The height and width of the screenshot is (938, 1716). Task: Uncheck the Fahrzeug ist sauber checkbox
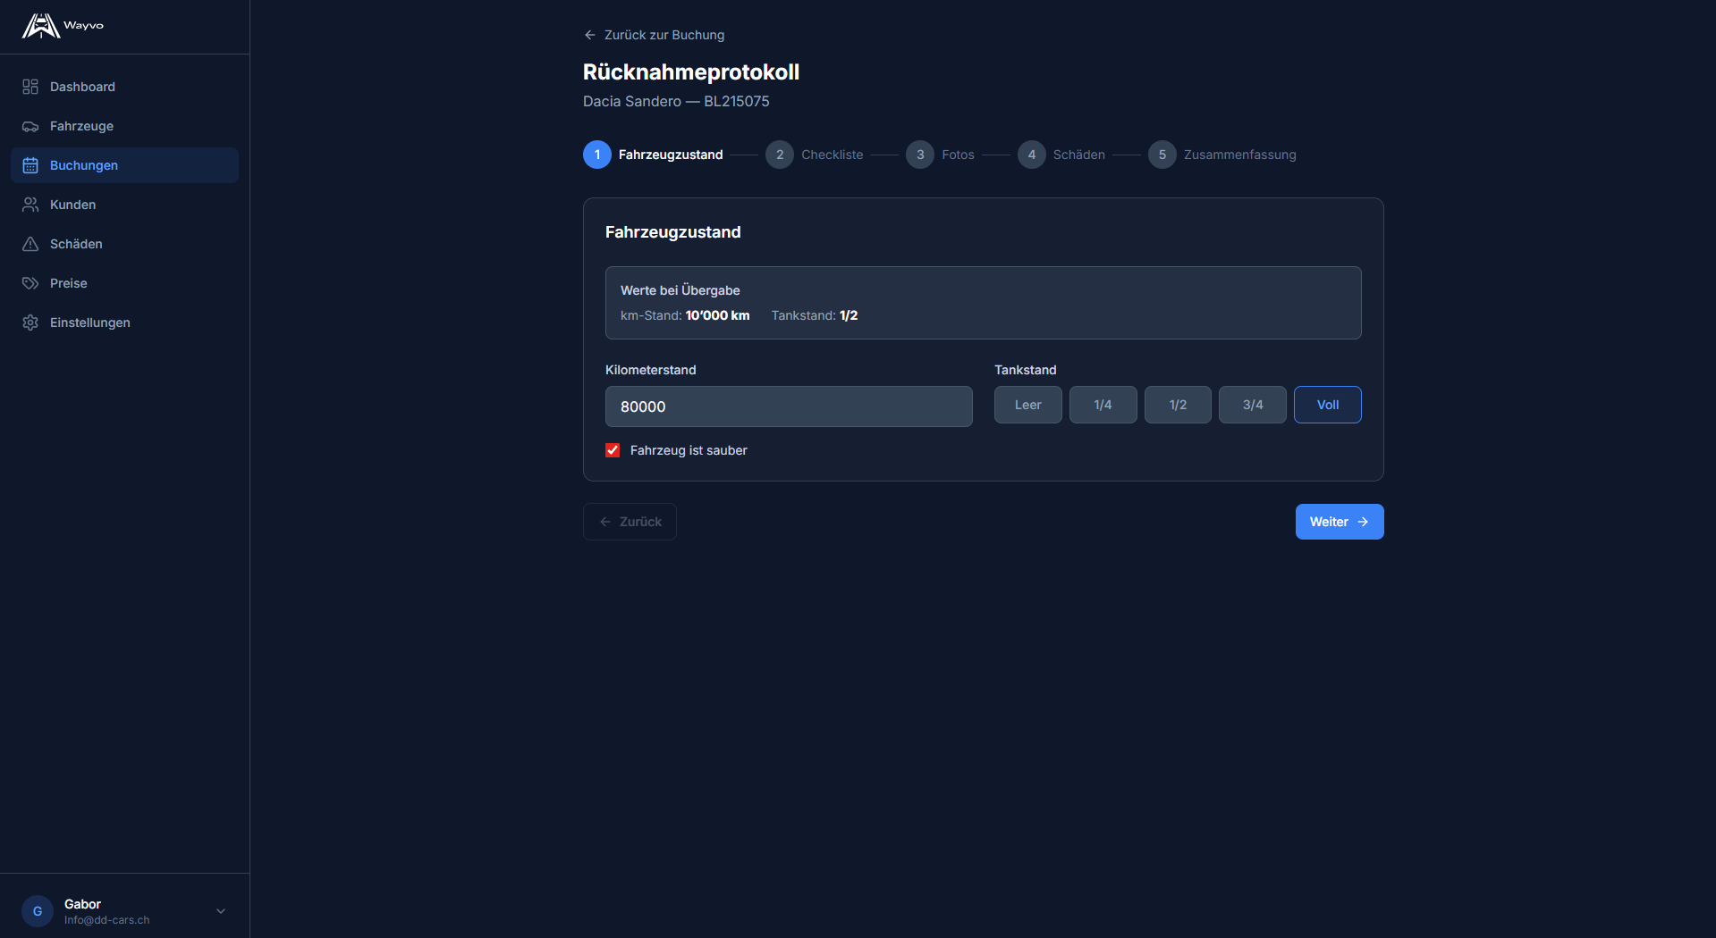tap(613, 450)
